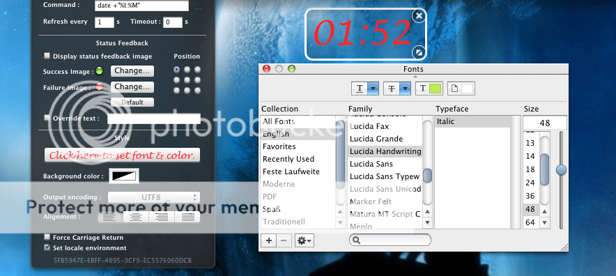The height and width of the screenshot is (276, 616).
Task: Select Spaß collection
Action: pos(298,209)
